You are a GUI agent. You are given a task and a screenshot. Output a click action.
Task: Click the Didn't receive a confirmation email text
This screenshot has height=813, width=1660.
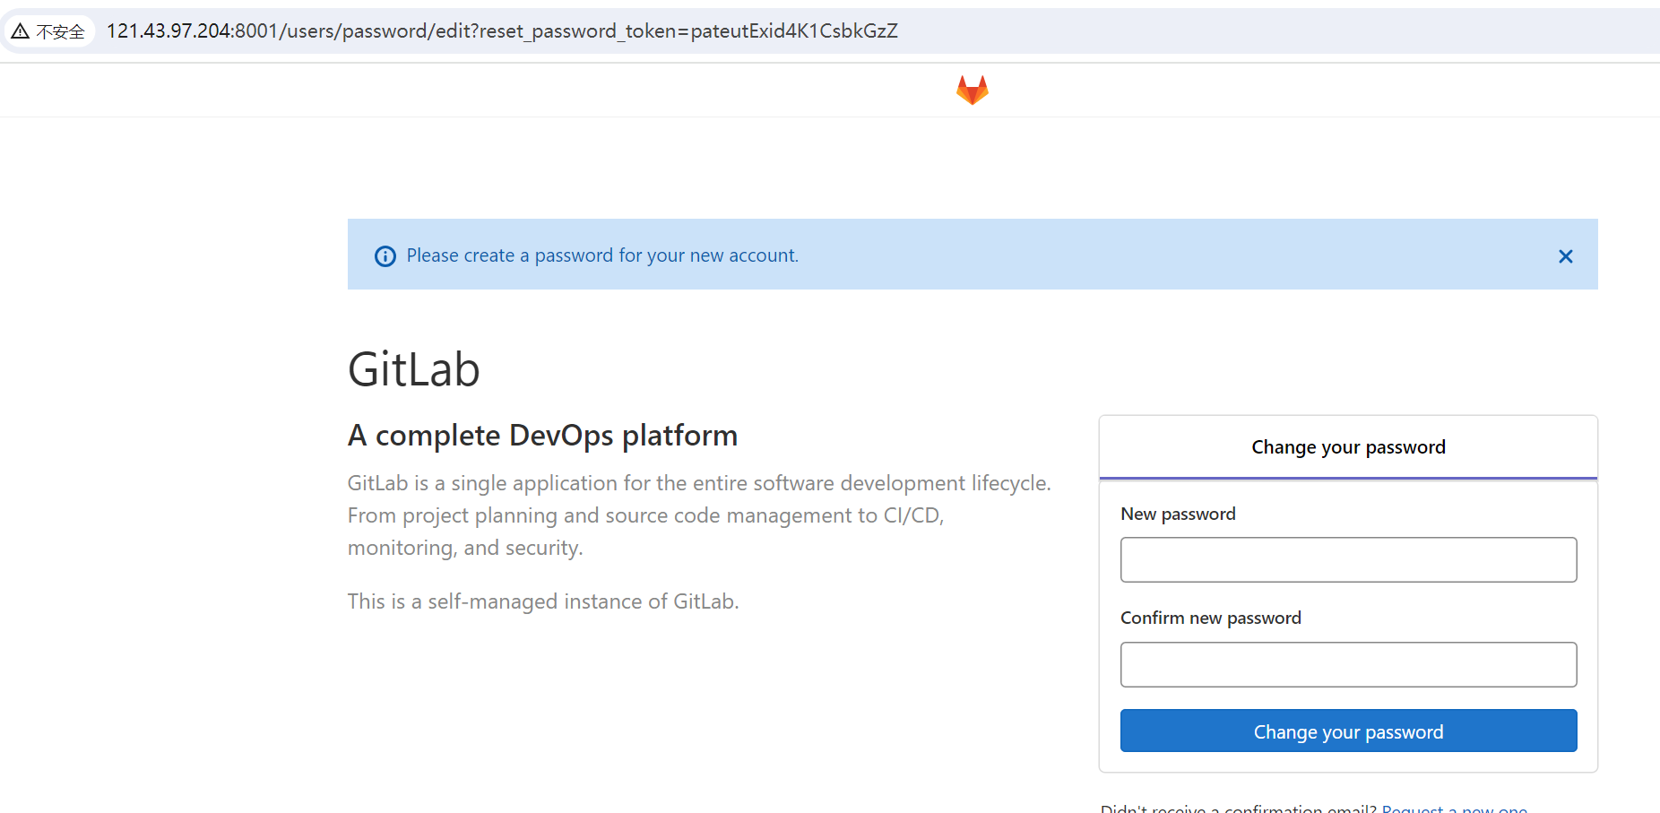1238,809
